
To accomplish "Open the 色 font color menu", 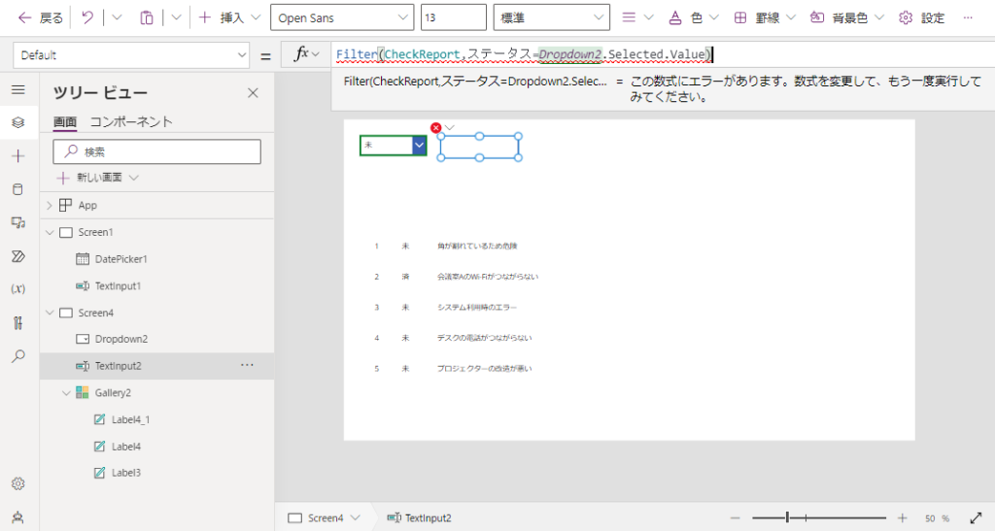I will 694,17.
